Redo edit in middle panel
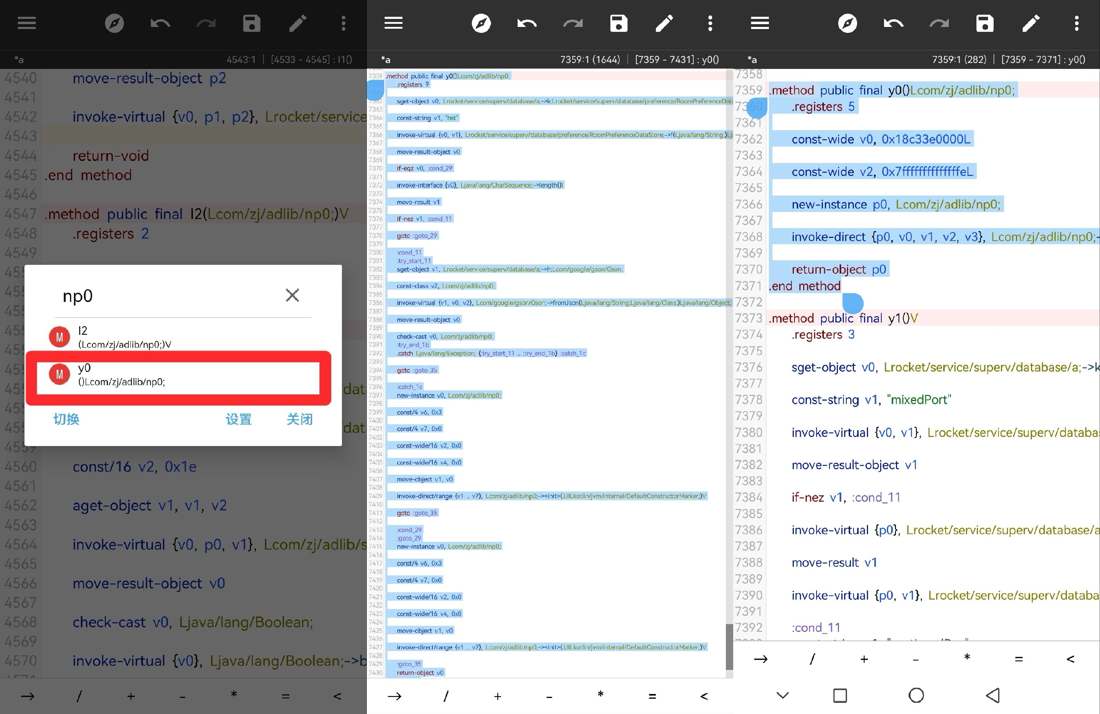Viewport: 1100px width, 714px height. coord(573,23)
